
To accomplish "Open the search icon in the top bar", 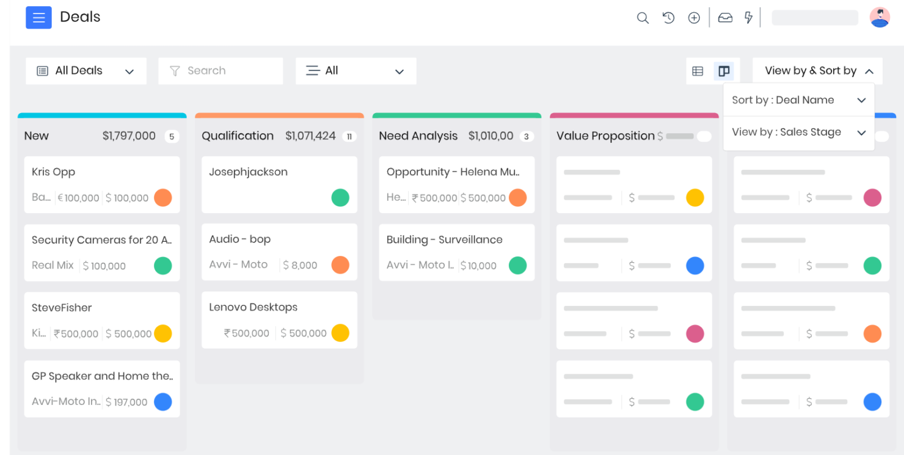I will 643,18.
